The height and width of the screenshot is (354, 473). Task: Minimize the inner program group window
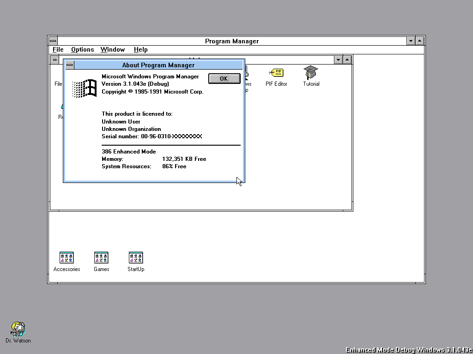pyautogui.click(x=338, y=60)
